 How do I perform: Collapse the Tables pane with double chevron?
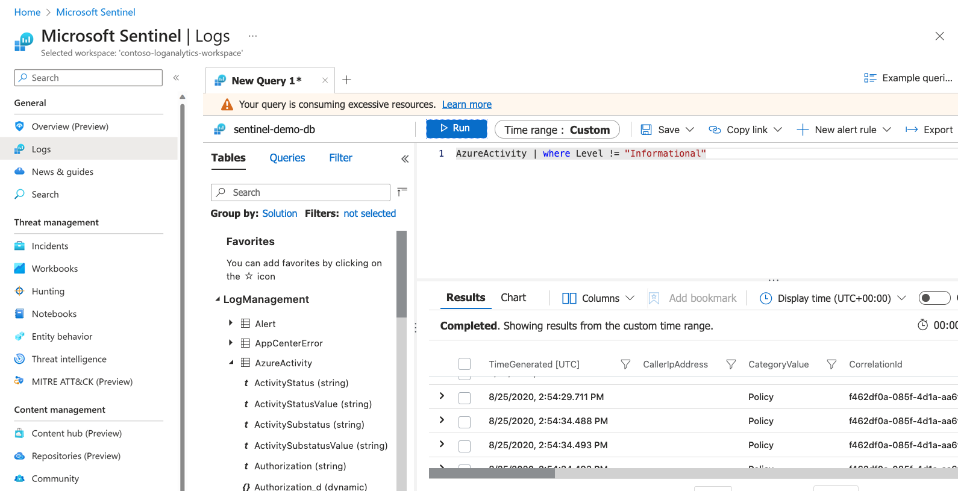click(x=405, y=158)
